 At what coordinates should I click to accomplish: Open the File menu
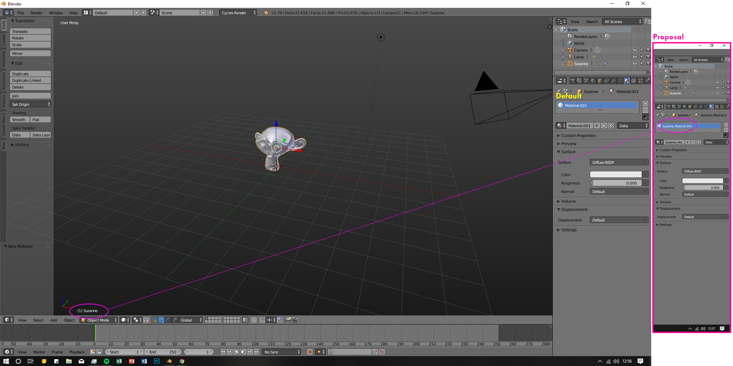(x=21, y=13)
